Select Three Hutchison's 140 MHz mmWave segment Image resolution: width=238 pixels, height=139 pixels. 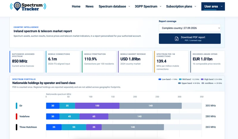click(x=133, y=127)
